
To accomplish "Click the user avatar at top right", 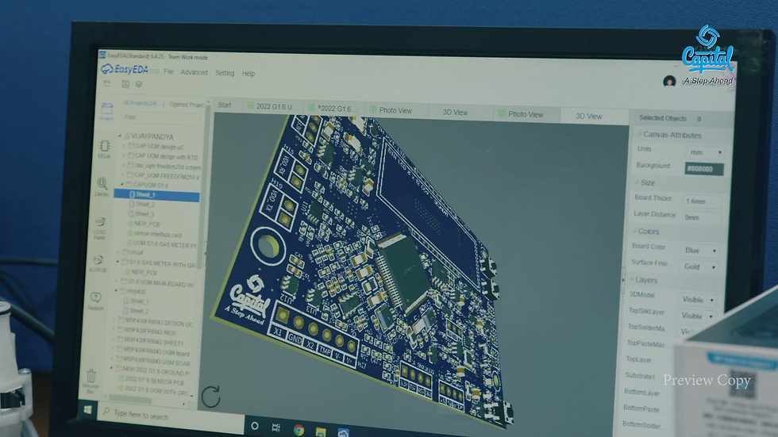I will coord(669,81).
